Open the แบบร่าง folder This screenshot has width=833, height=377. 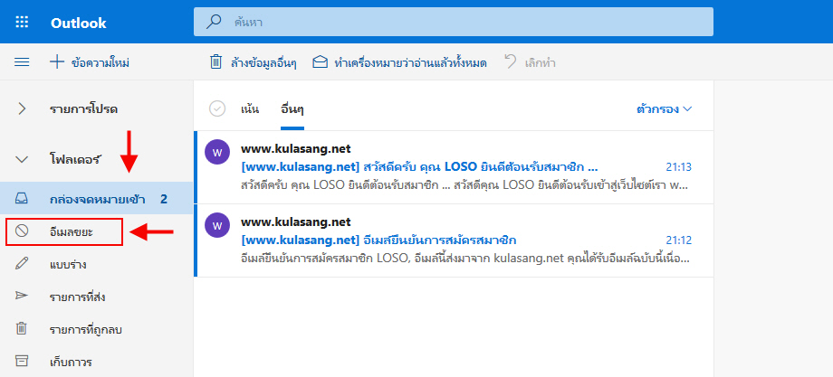click(x=68, y=265)
